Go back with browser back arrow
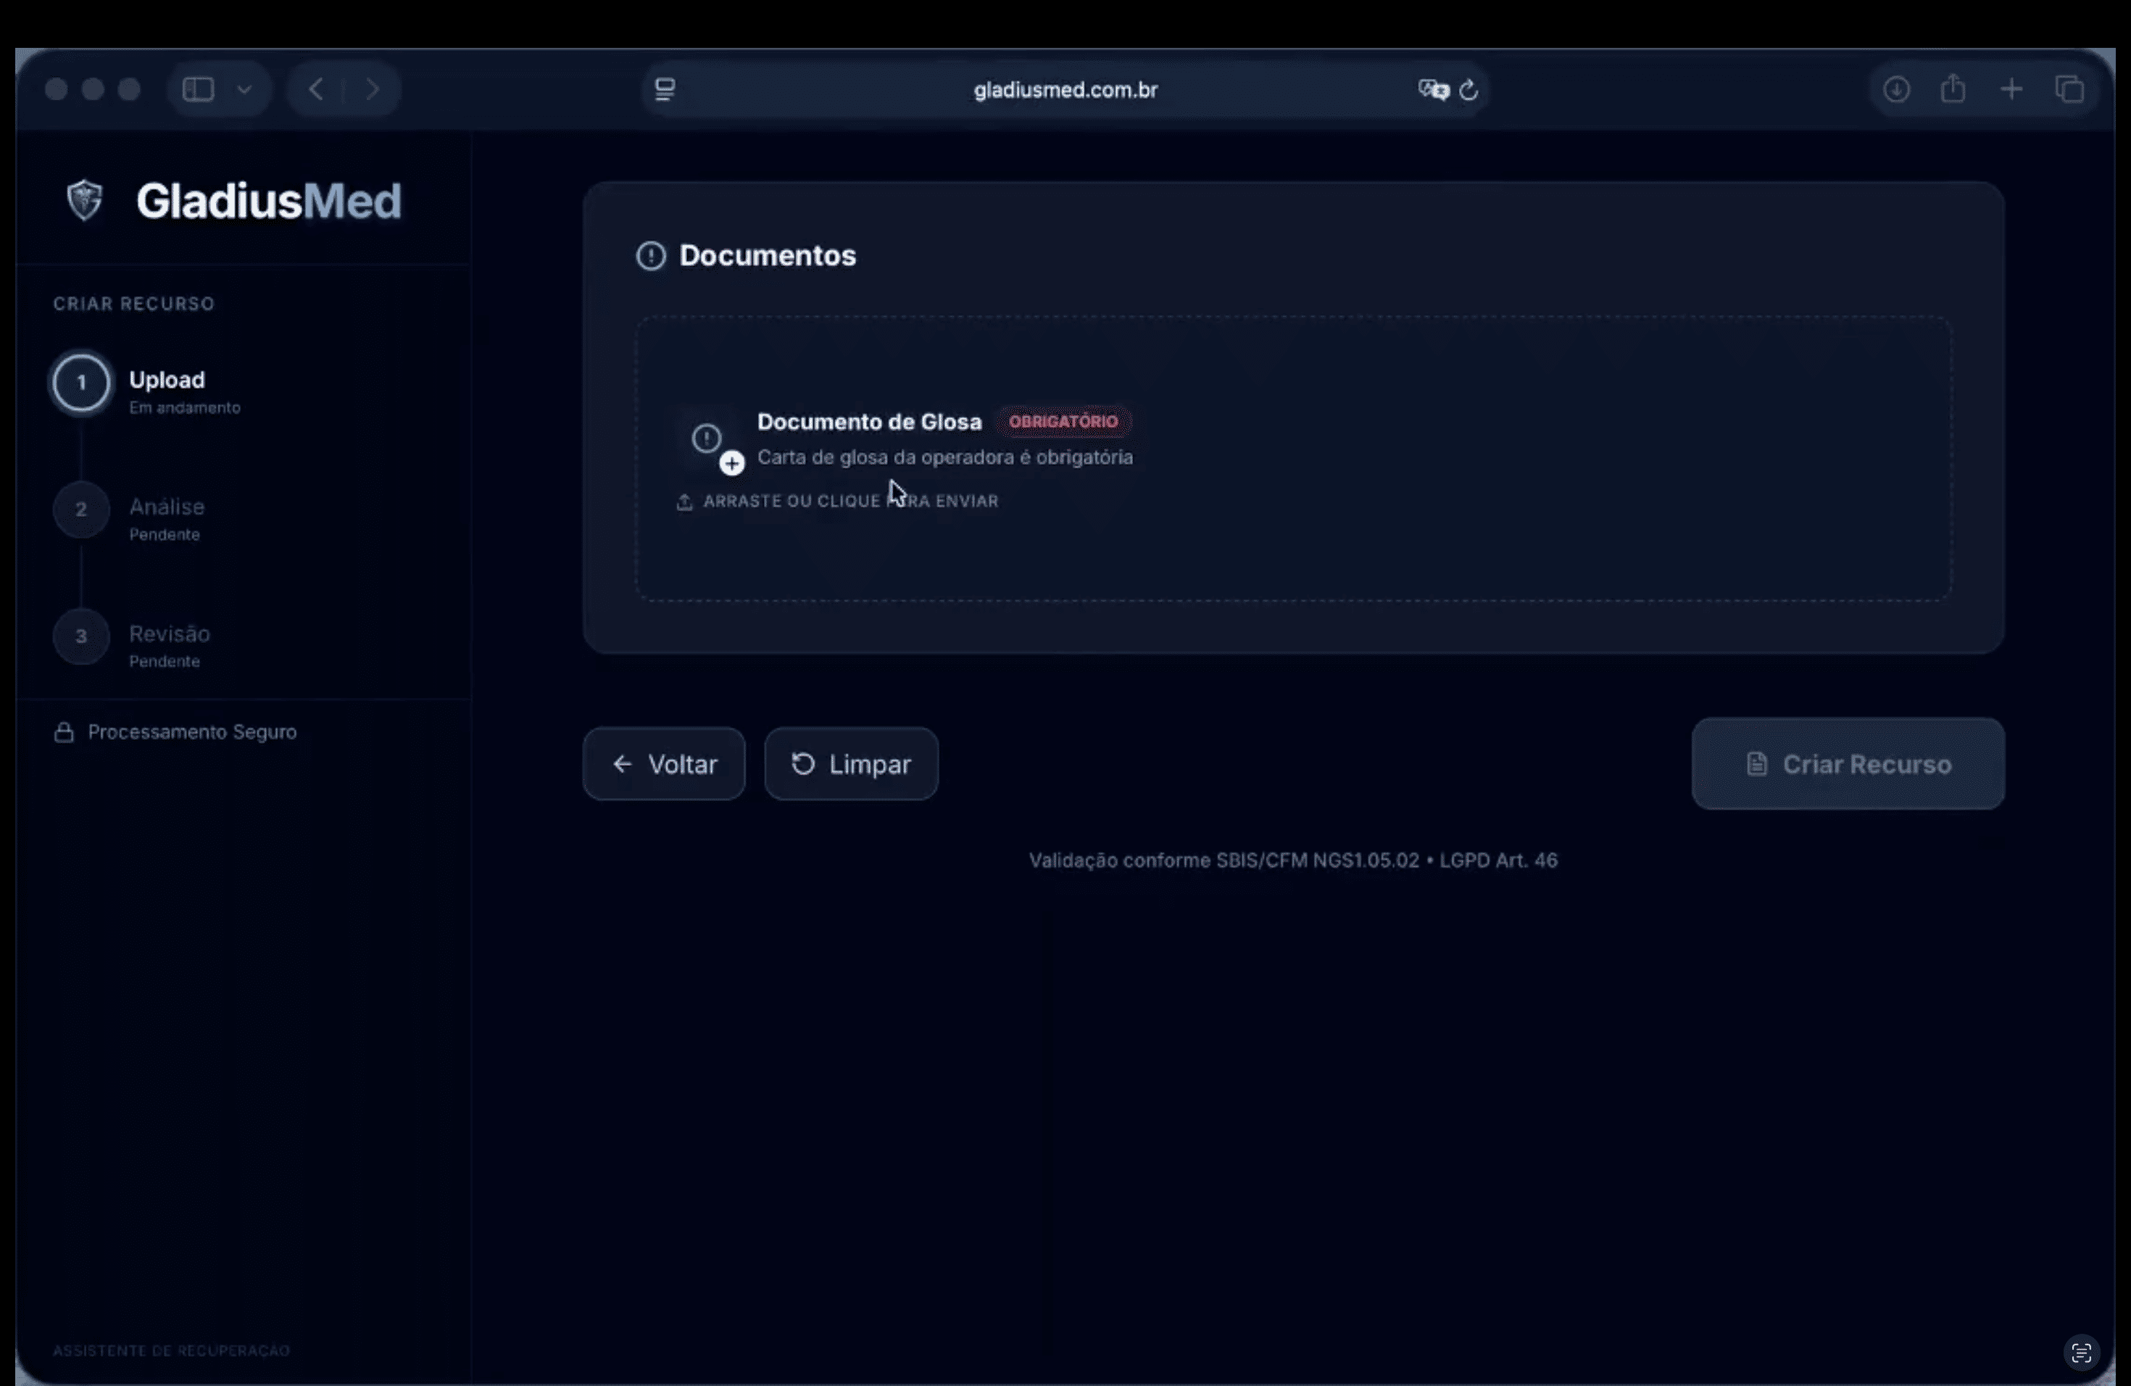The height and width of the screenshot is (1386, 2131). (x=316, y=90)
